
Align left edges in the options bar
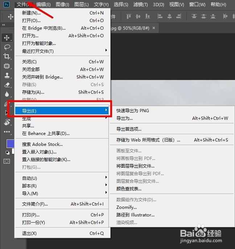click(x=160, y=16)
